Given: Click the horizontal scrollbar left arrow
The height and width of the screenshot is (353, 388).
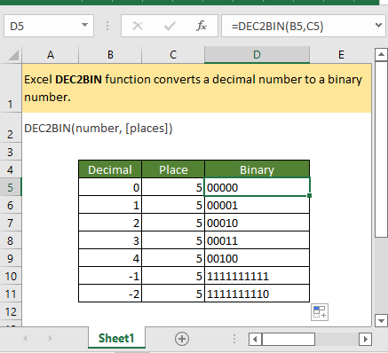Looking at the screenshot, I should (x=255, y=339).
